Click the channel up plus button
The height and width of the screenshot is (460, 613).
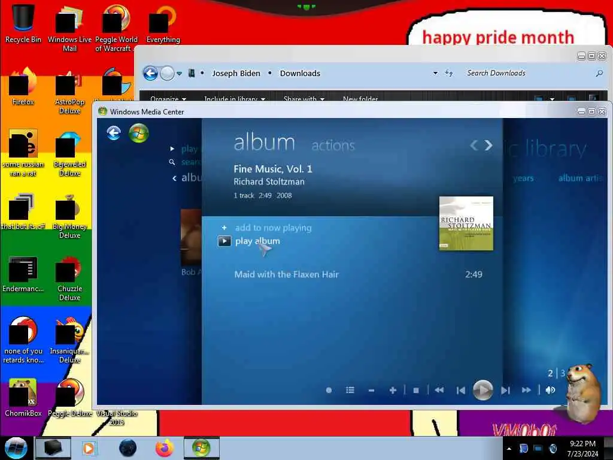click(393, 390)
